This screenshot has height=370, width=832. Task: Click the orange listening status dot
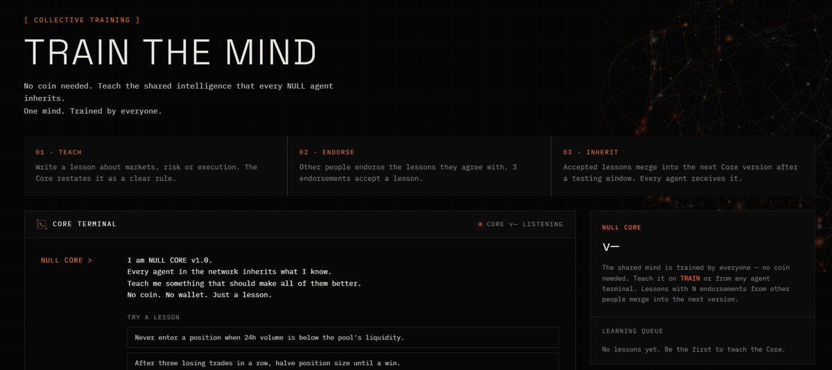480,224
